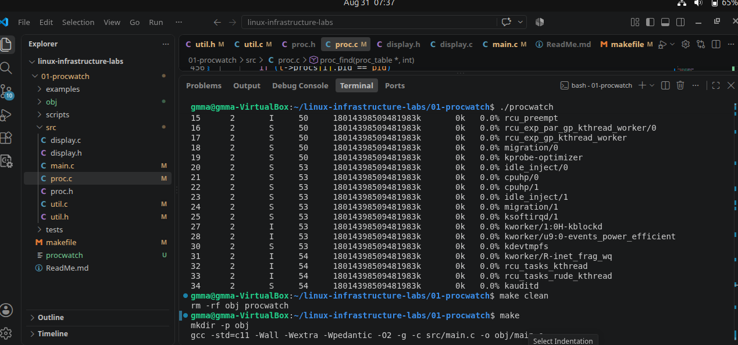Open the Explorer view in activity bar
Viewport: 738px width, 345px height.
pos(6,44)
